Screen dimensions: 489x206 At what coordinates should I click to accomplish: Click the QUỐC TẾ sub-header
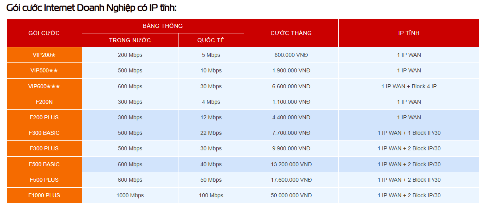click(211, 40)
